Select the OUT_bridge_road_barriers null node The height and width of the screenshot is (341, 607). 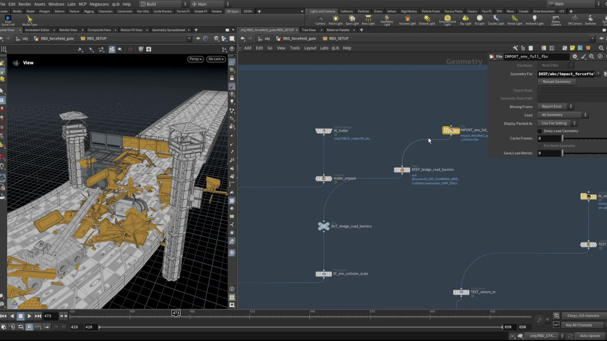point(323,226)
